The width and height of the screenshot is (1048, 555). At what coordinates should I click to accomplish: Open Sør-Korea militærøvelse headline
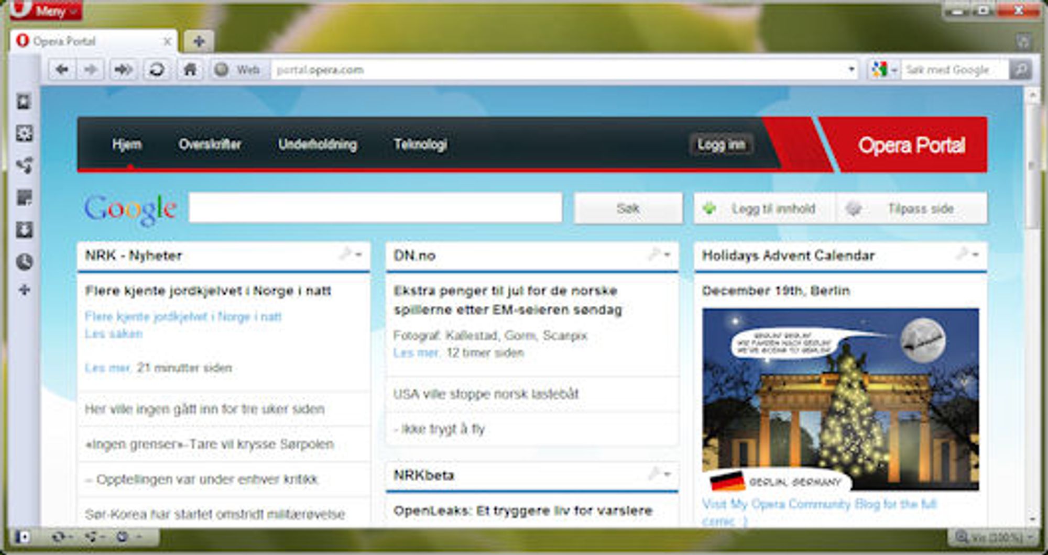coord(215,514)
